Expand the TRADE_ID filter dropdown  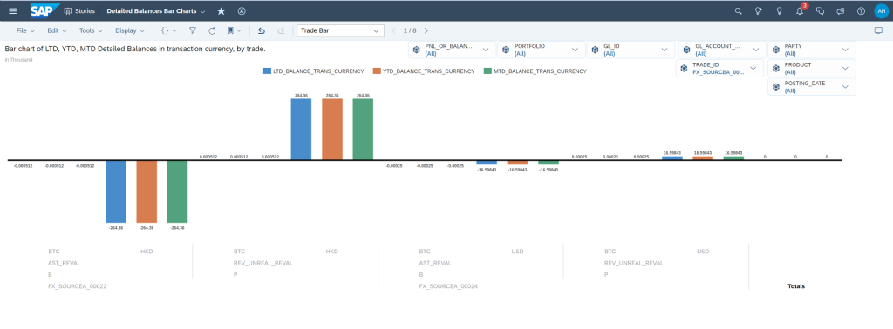(x=719, y=69)
